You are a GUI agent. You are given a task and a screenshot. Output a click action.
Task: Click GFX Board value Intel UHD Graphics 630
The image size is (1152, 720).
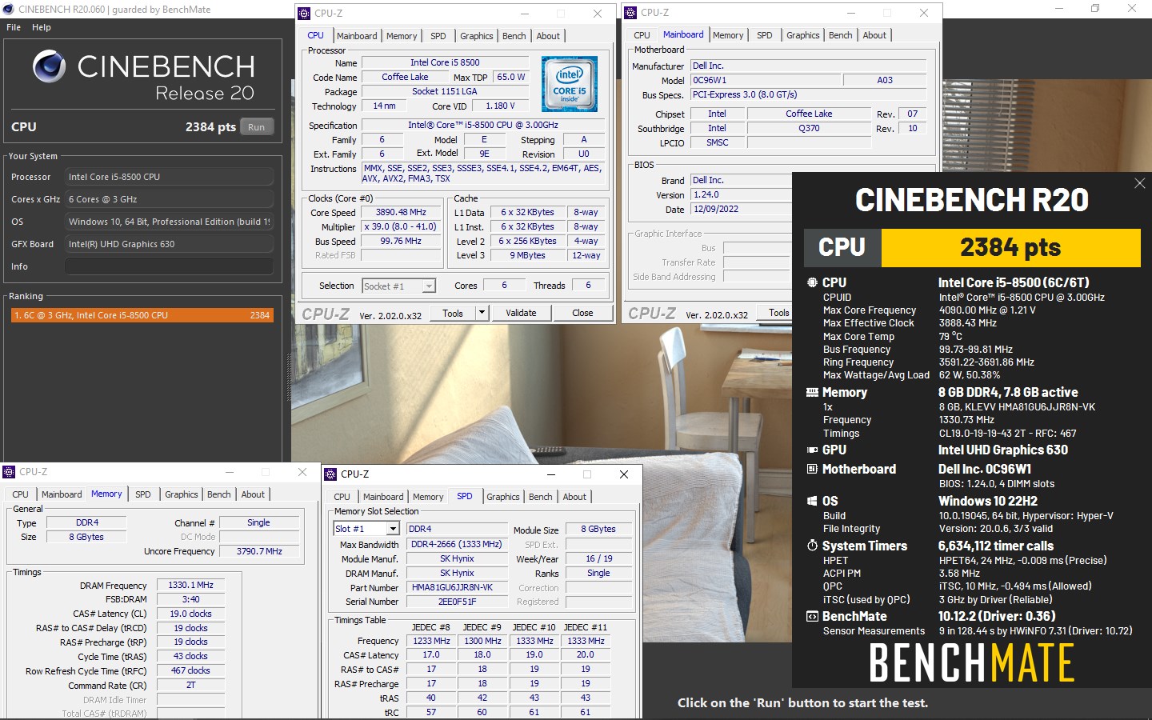click(169, 244)
